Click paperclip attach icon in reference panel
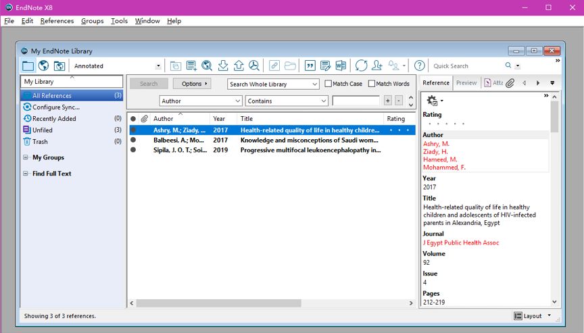The width and height of the screenshot is (584, 333). point(510,83)
